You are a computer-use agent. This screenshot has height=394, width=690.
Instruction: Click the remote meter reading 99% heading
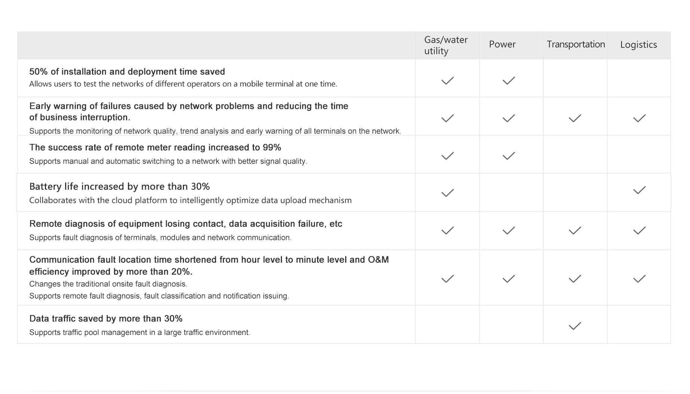(155, 148)
